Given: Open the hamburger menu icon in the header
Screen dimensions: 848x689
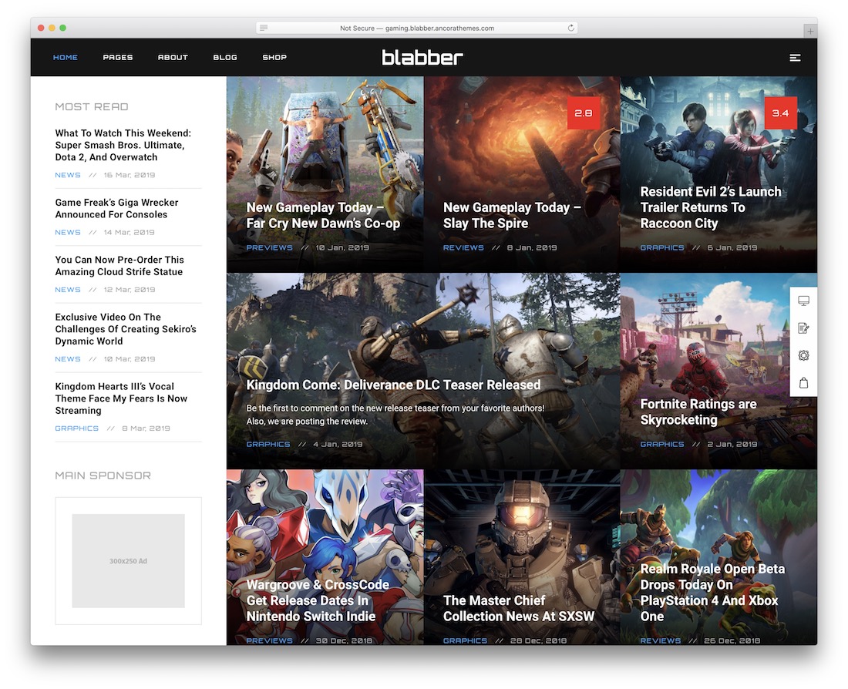Looking at the screenshot, I should pyautogui.click(x=795, y=57).
